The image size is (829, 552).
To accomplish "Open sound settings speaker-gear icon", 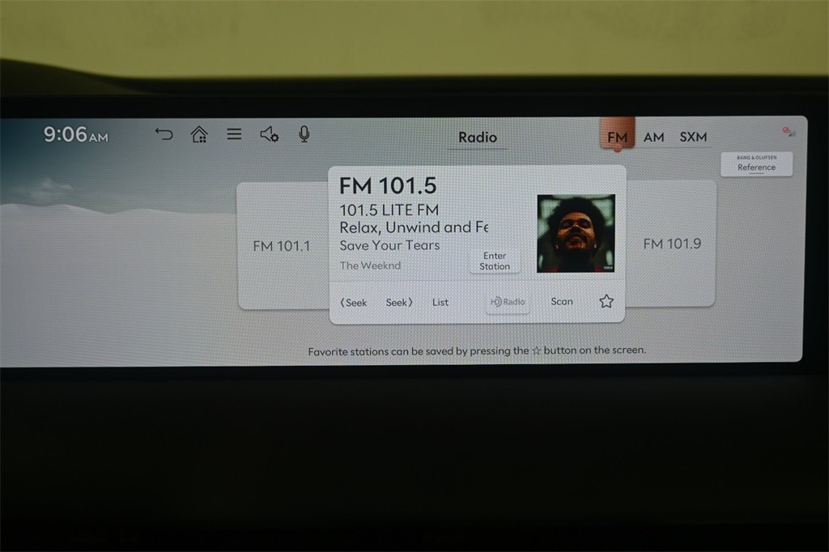I will click(269, 134).
